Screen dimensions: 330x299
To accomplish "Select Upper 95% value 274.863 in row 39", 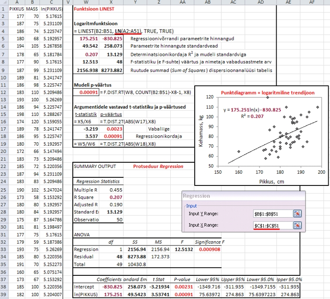I will pos(233,294).
